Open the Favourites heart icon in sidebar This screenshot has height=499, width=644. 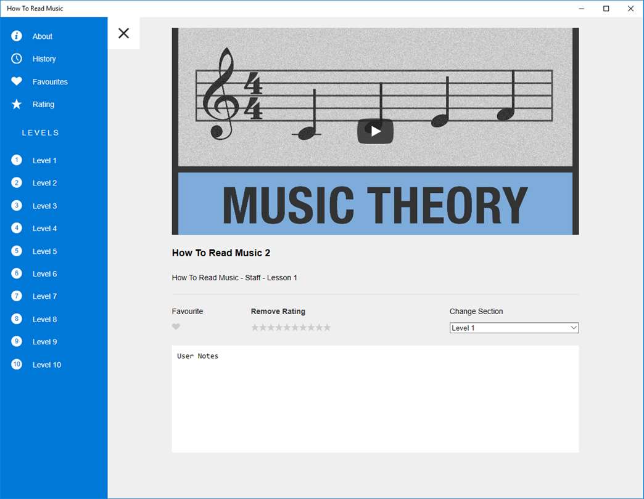pos(17,81)
